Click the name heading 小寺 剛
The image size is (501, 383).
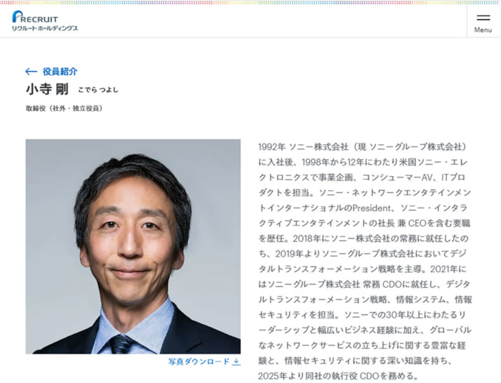[47, 89]
